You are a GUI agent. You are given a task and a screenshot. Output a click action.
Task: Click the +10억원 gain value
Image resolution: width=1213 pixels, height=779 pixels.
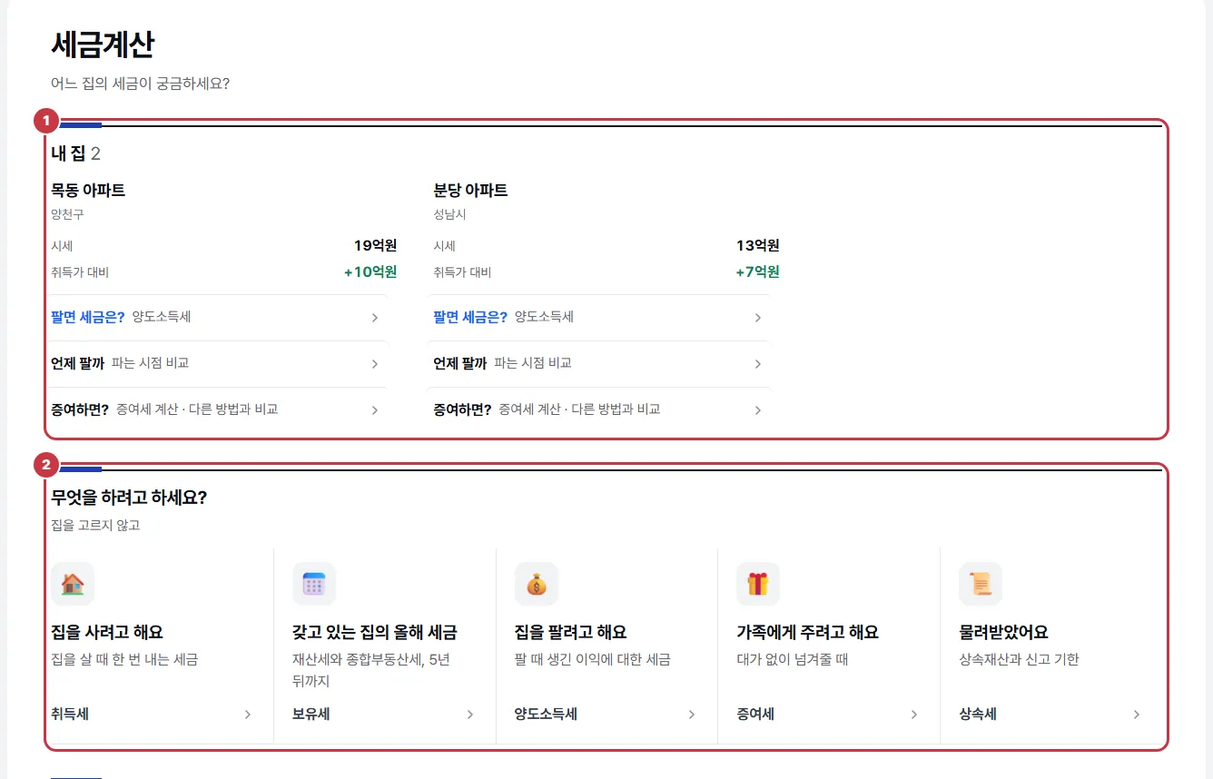[370, 271]
